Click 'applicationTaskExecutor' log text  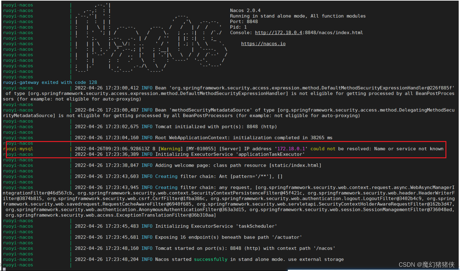271,154
